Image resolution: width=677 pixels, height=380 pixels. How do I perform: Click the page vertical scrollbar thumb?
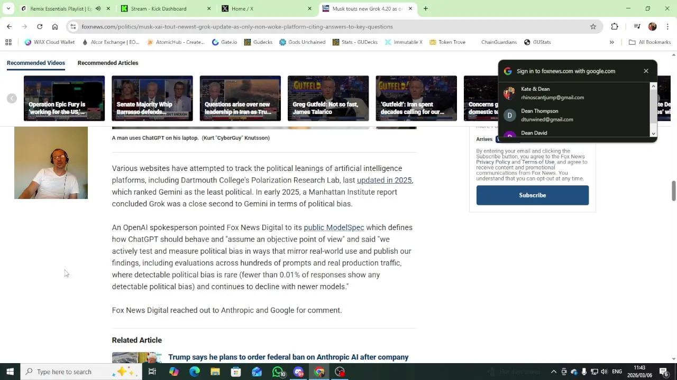tap(673, 191)
